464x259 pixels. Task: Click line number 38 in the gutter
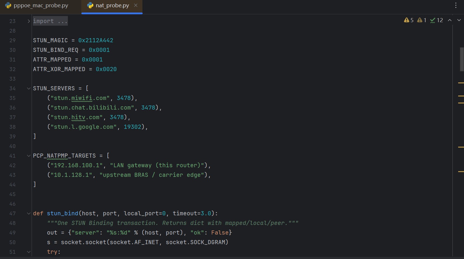coord(13,127)
